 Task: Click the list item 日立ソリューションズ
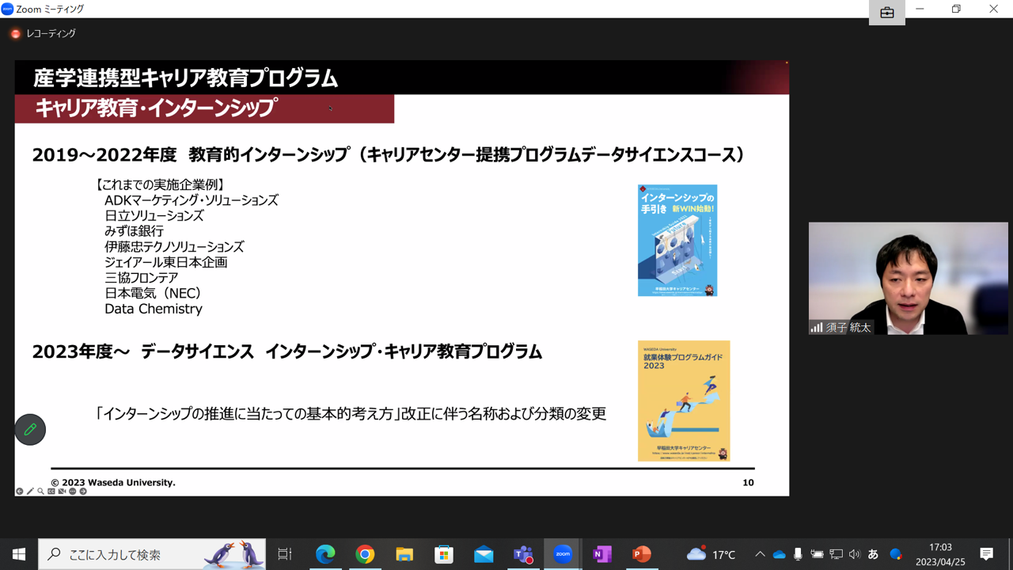click(x=154, y=216)
